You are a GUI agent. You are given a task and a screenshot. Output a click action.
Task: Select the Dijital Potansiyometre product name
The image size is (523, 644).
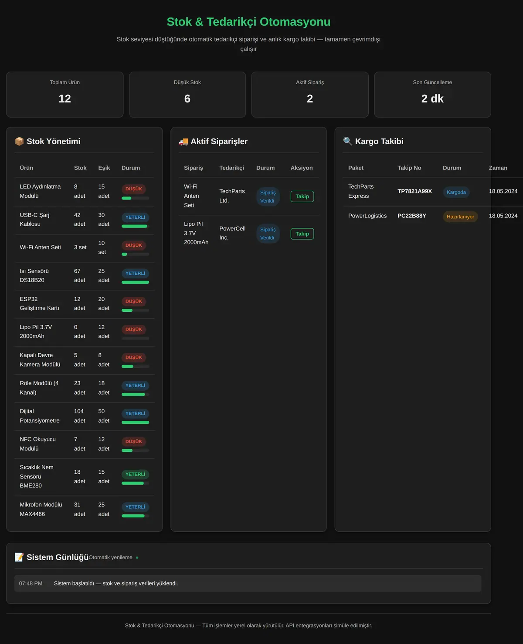click(40, 416)
